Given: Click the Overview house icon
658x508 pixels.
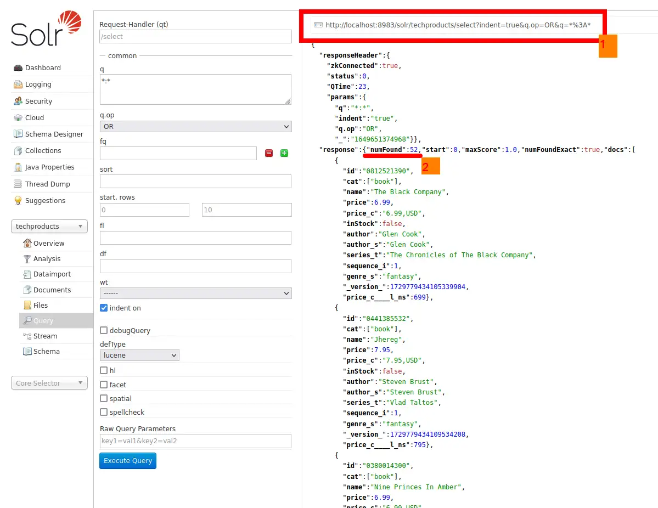Looking at the screenshot, I should (x=27, y=243).
